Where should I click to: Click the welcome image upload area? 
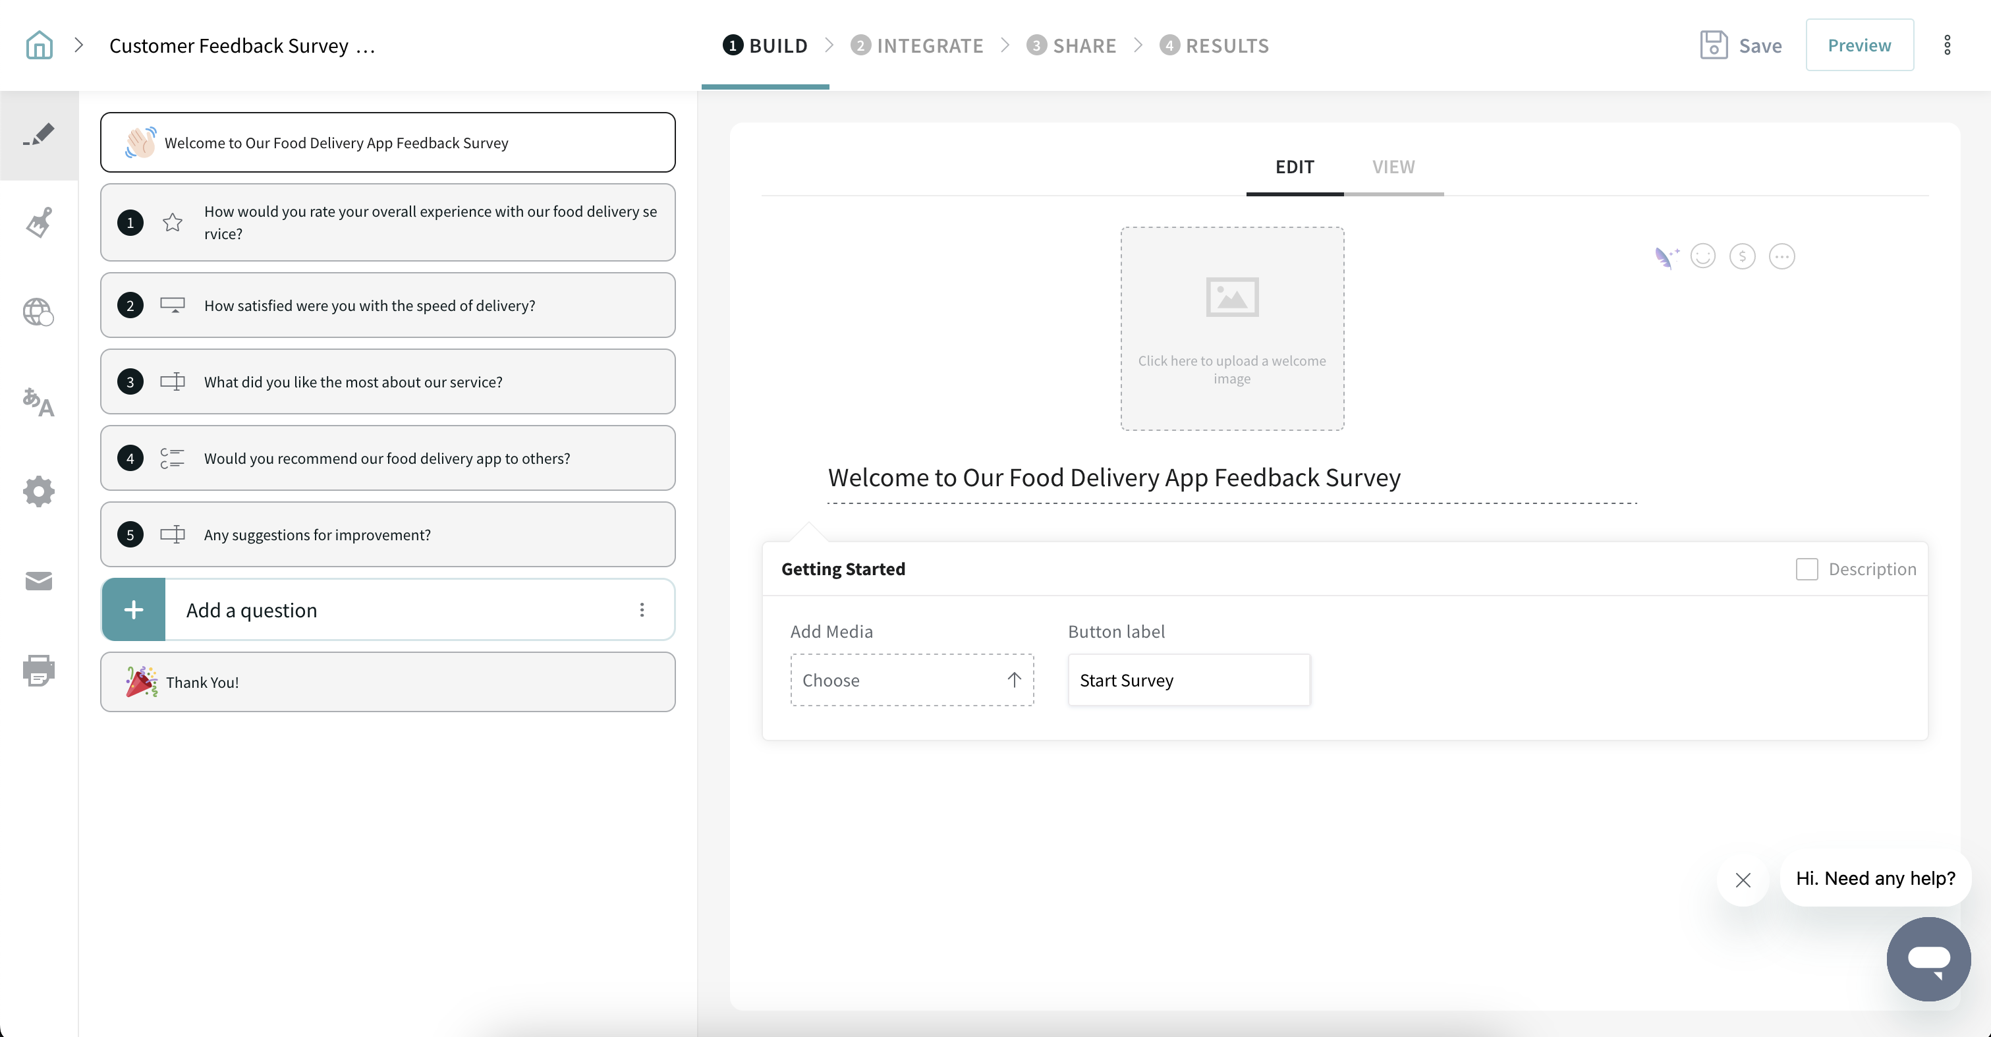1232,328
